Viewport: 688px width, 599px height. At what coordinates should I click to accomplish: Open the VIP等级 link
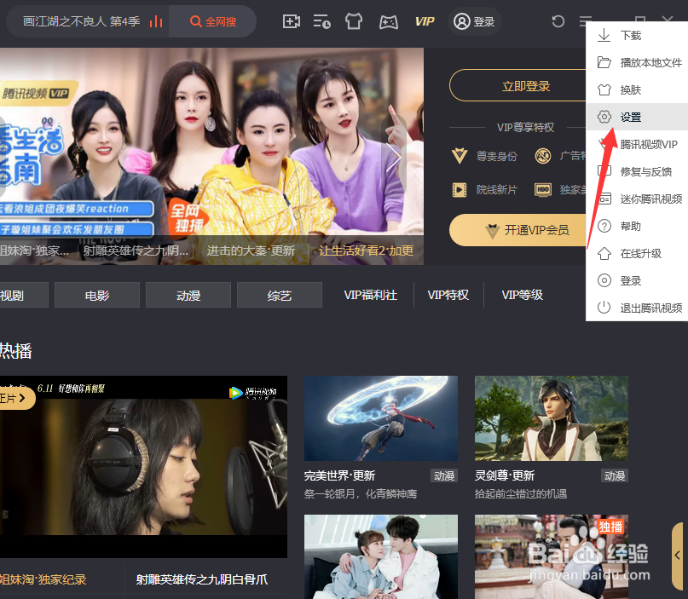pyautogui.click(x=522, y=295)
